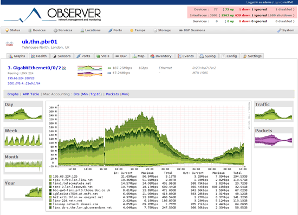Click the bbc-gw0-linx legend color swatch
Viewport: 298px width, 215px height.
click(50, 190)
